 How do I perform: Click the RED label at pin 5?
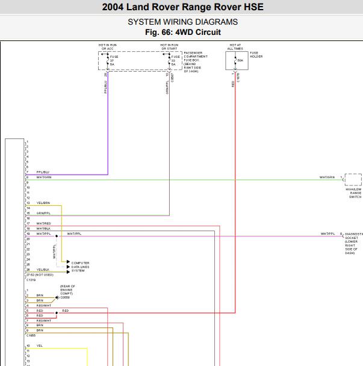click(x=40, y=311)
